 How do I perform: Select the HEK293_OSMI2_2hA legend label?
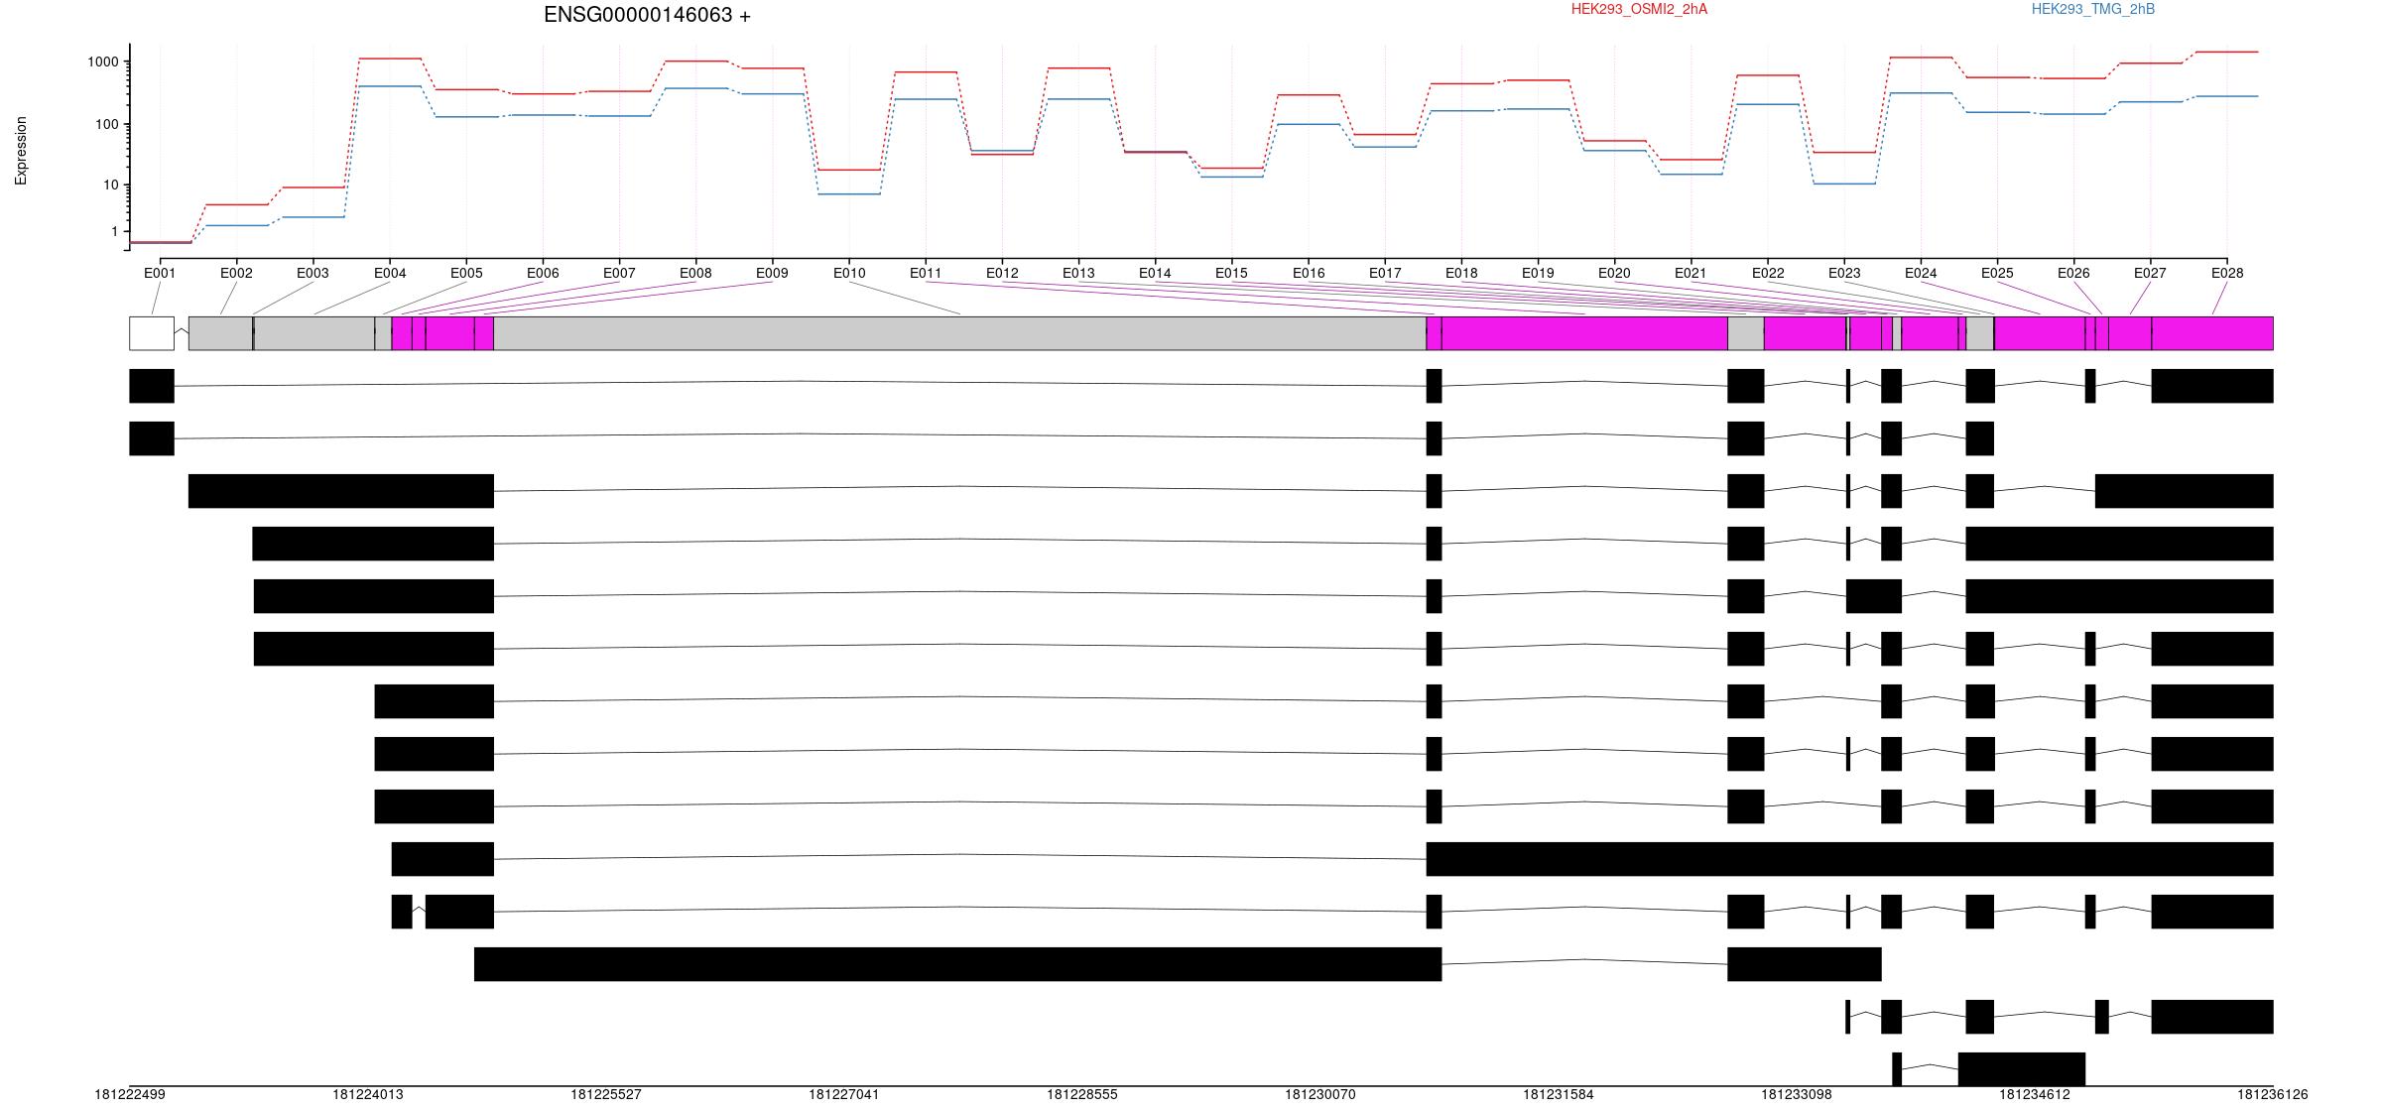point(1639,9)
